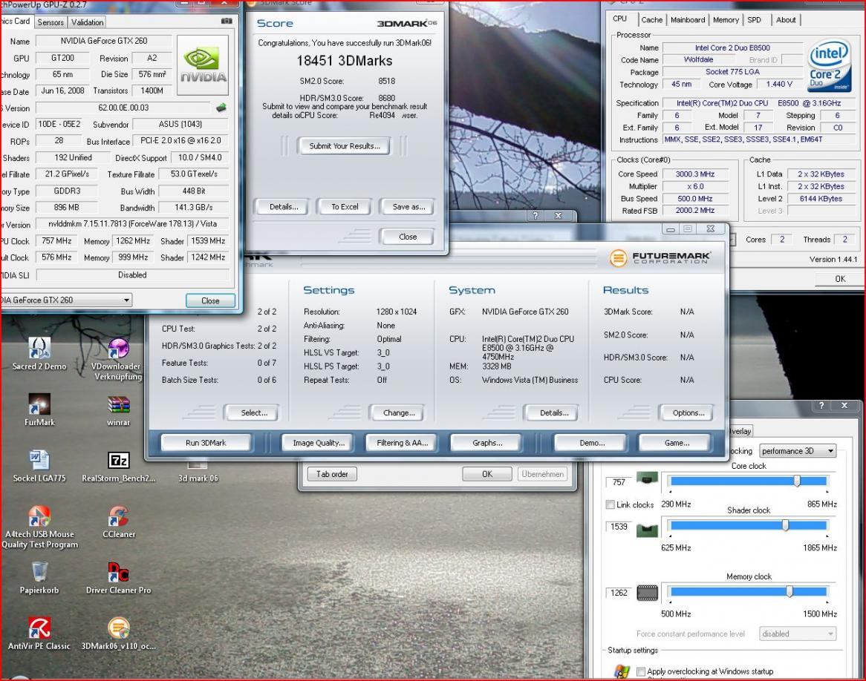
Task: Click the Select tests button
Action: pyautogui.click(x=253, y=412)
